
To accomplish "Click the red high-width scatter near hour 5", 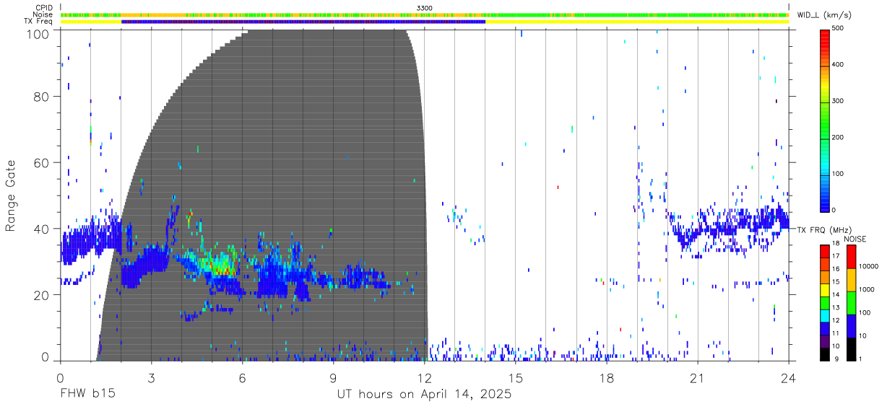I will pyautogui.click(x=225, y=271).
